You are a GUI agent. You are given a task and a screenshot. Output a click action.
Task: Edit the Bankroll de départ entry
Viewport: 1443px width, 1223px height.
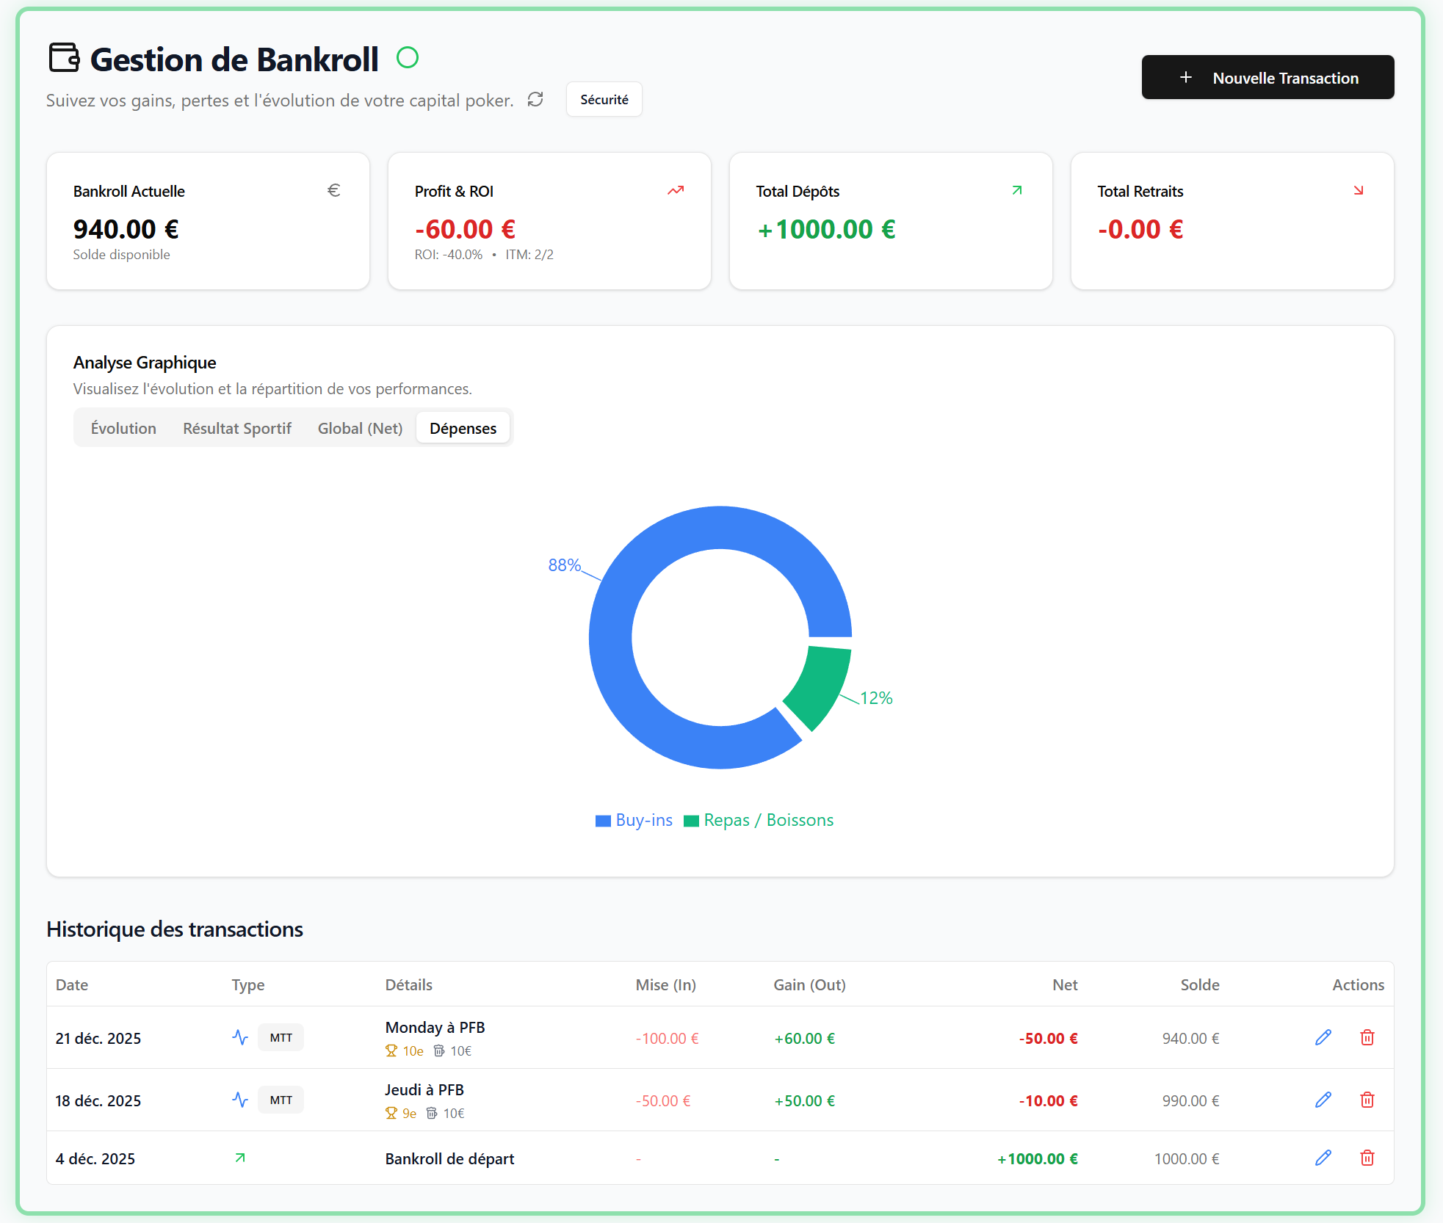(1323, 1158)
